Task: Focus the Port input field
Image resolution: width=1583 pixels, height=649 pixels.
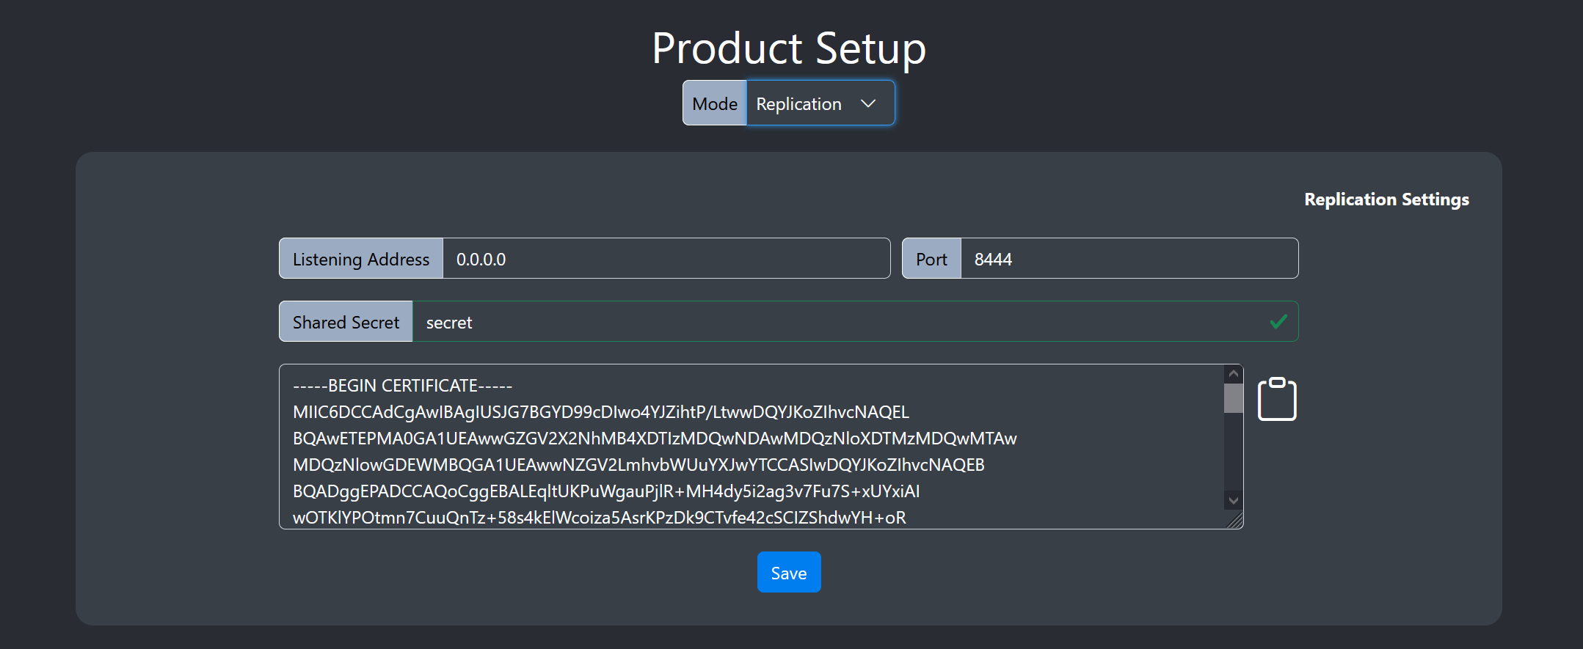Action: pyautogui.click(x=1129, y=259)
